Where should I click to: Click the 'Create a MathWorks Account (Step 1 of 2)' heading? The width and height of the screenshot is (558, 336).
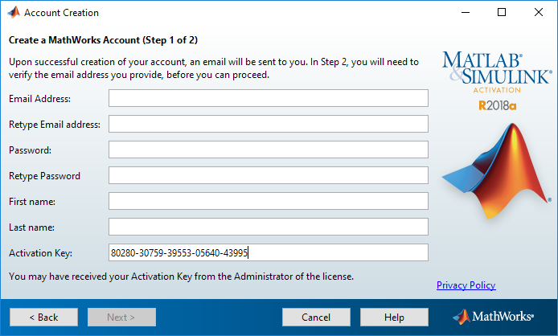click(103, 40)
